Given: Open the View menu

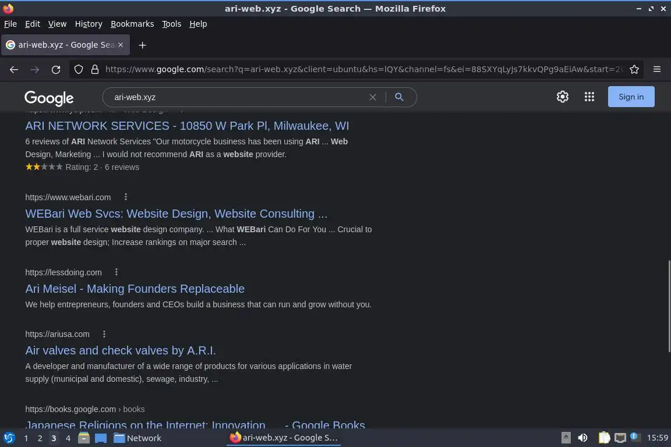Looking at the screenshot, I should tap(57, 24).
